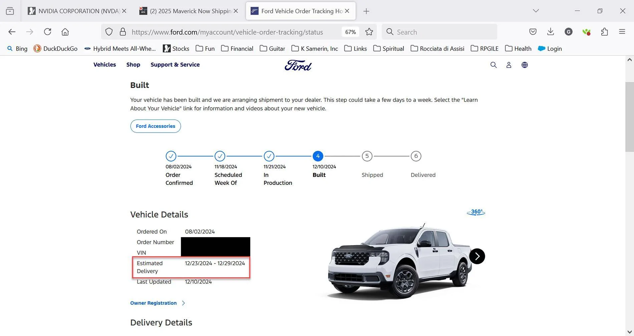
Task: Open a new browser tab
Action: (366, 11)
